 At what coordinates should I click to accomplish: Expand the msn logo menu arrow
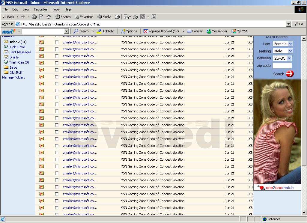[x=19, y=31]
